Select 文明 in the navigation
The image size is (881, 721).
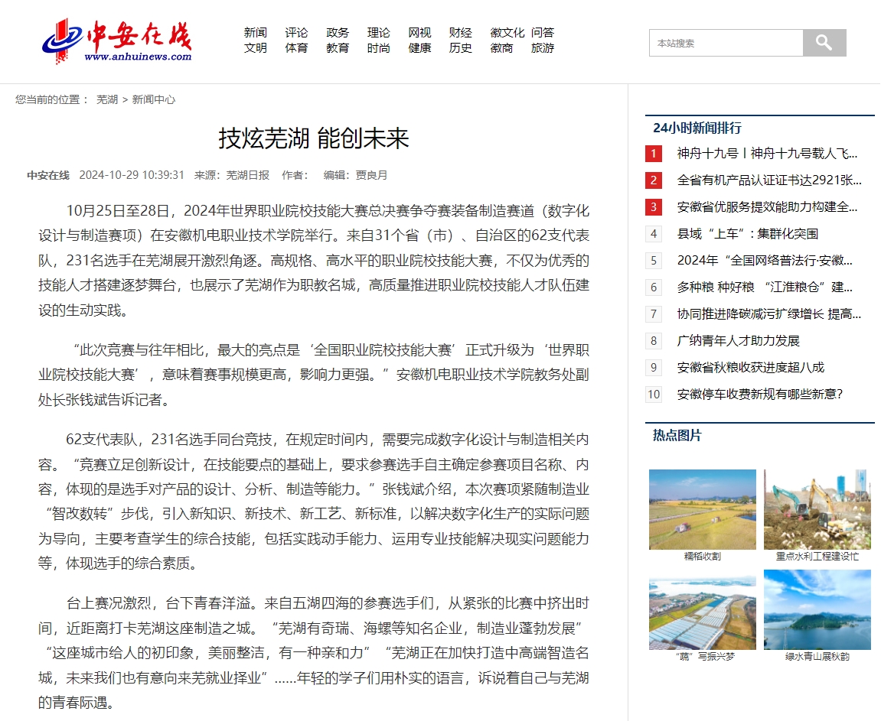255,48
